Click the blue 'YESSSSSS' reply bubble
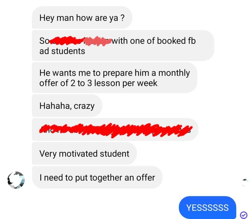This screenshot has width=250, height=219. pos(207,208)
